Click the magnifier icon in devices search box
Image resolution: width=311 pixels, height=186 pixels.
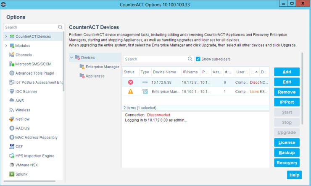(190, 59)
